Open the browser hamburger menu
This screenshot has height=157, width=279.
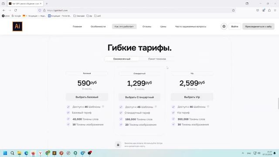[x=275, y=10]
